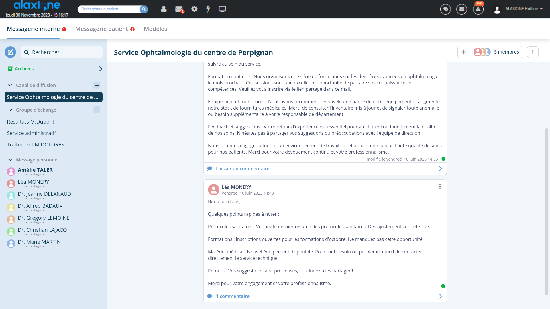Click Léa MONERY's avatar in the post
The height and width of the screenshot is (309, 550).
214,190
